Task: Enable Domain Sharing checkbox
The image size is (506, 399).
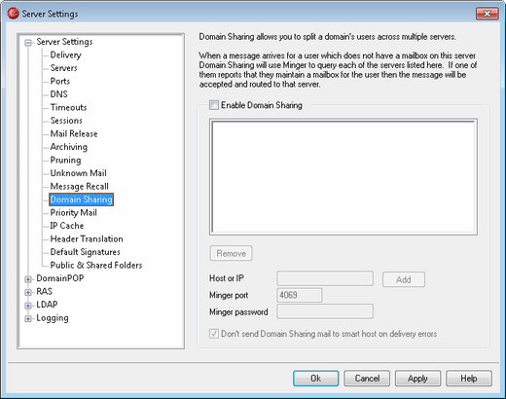Action: tap(214, 105)
